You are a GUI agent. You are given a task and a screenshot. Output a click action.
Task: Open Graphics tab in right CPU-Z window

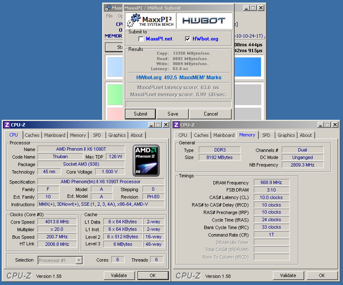click(x=286, y=135)
